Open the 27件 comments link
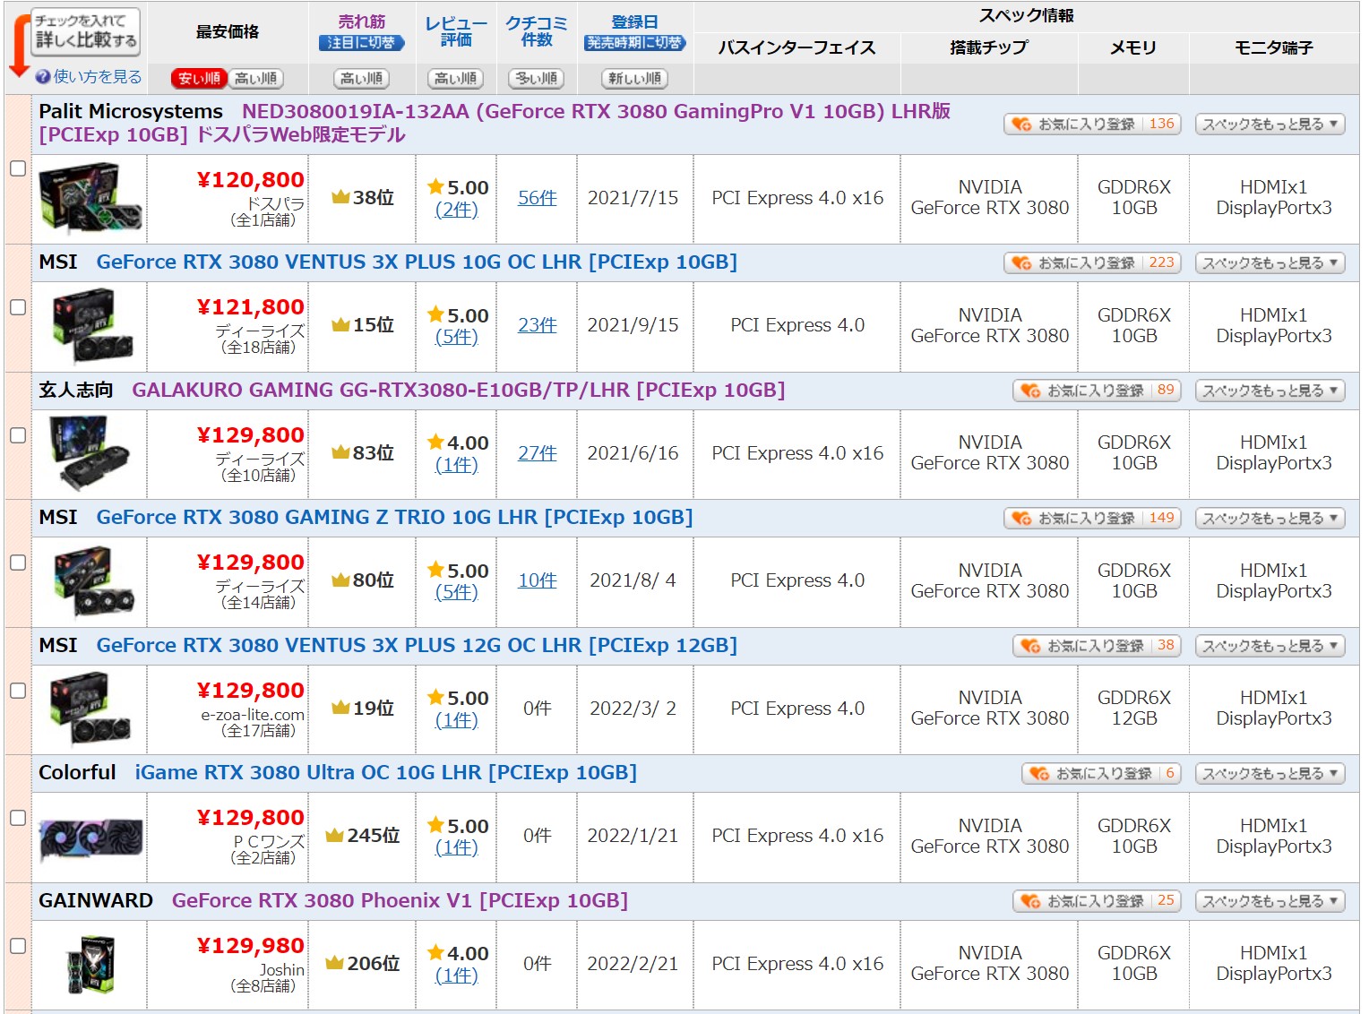Viewport: 1369px width, 1014px height. [x=537, y=453]
